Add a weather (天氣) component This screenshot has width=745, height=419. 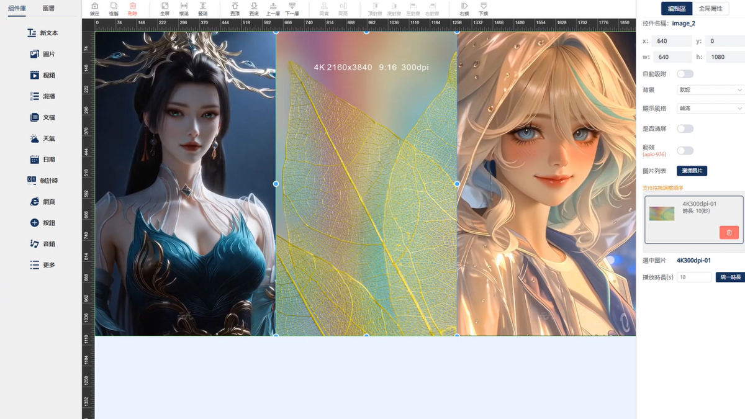click(42, 138)
